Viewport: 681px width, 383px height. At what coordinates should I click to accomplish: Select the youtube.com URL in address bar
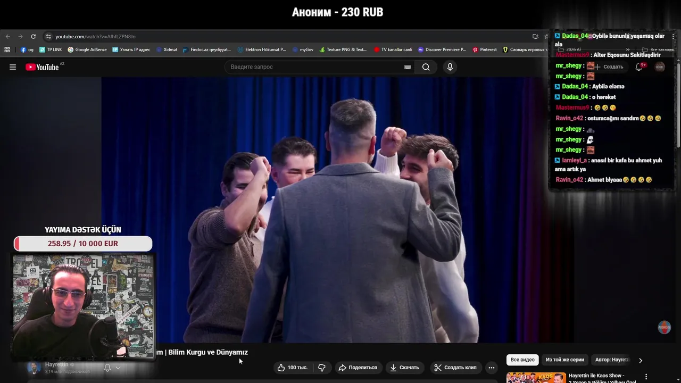coord(95,37)
